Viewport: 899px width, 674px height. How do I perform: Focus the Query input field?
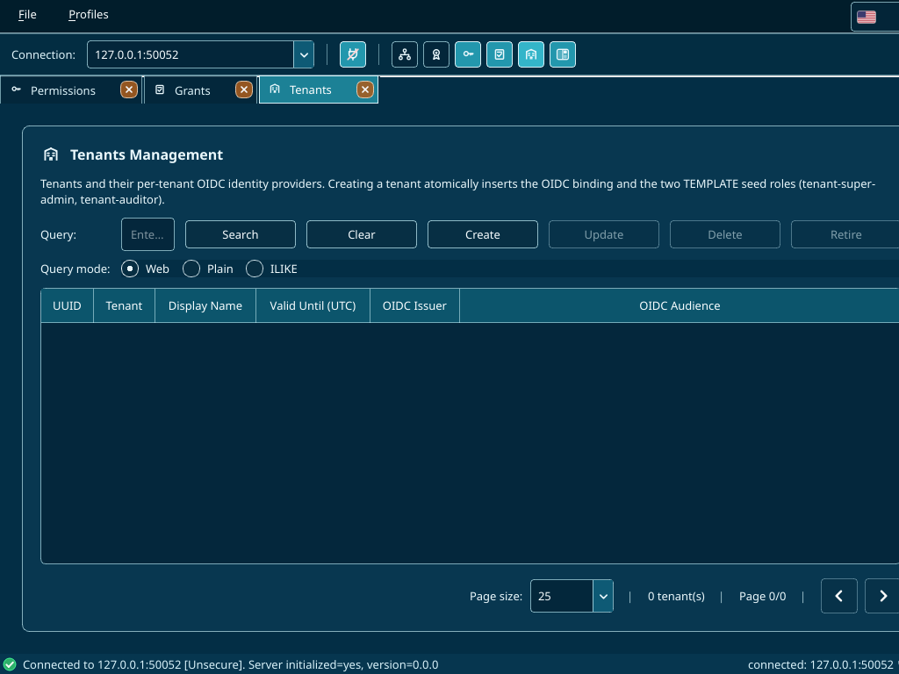(x=147, y=234)
